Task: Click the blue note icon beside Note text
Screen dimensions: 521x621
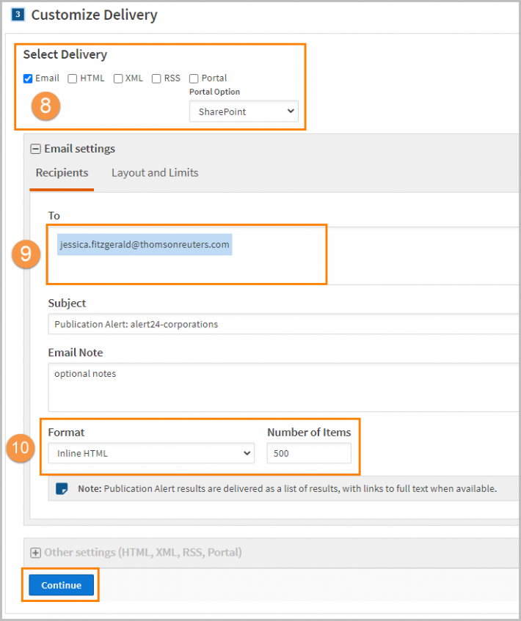Action: [x=62, y=489]
